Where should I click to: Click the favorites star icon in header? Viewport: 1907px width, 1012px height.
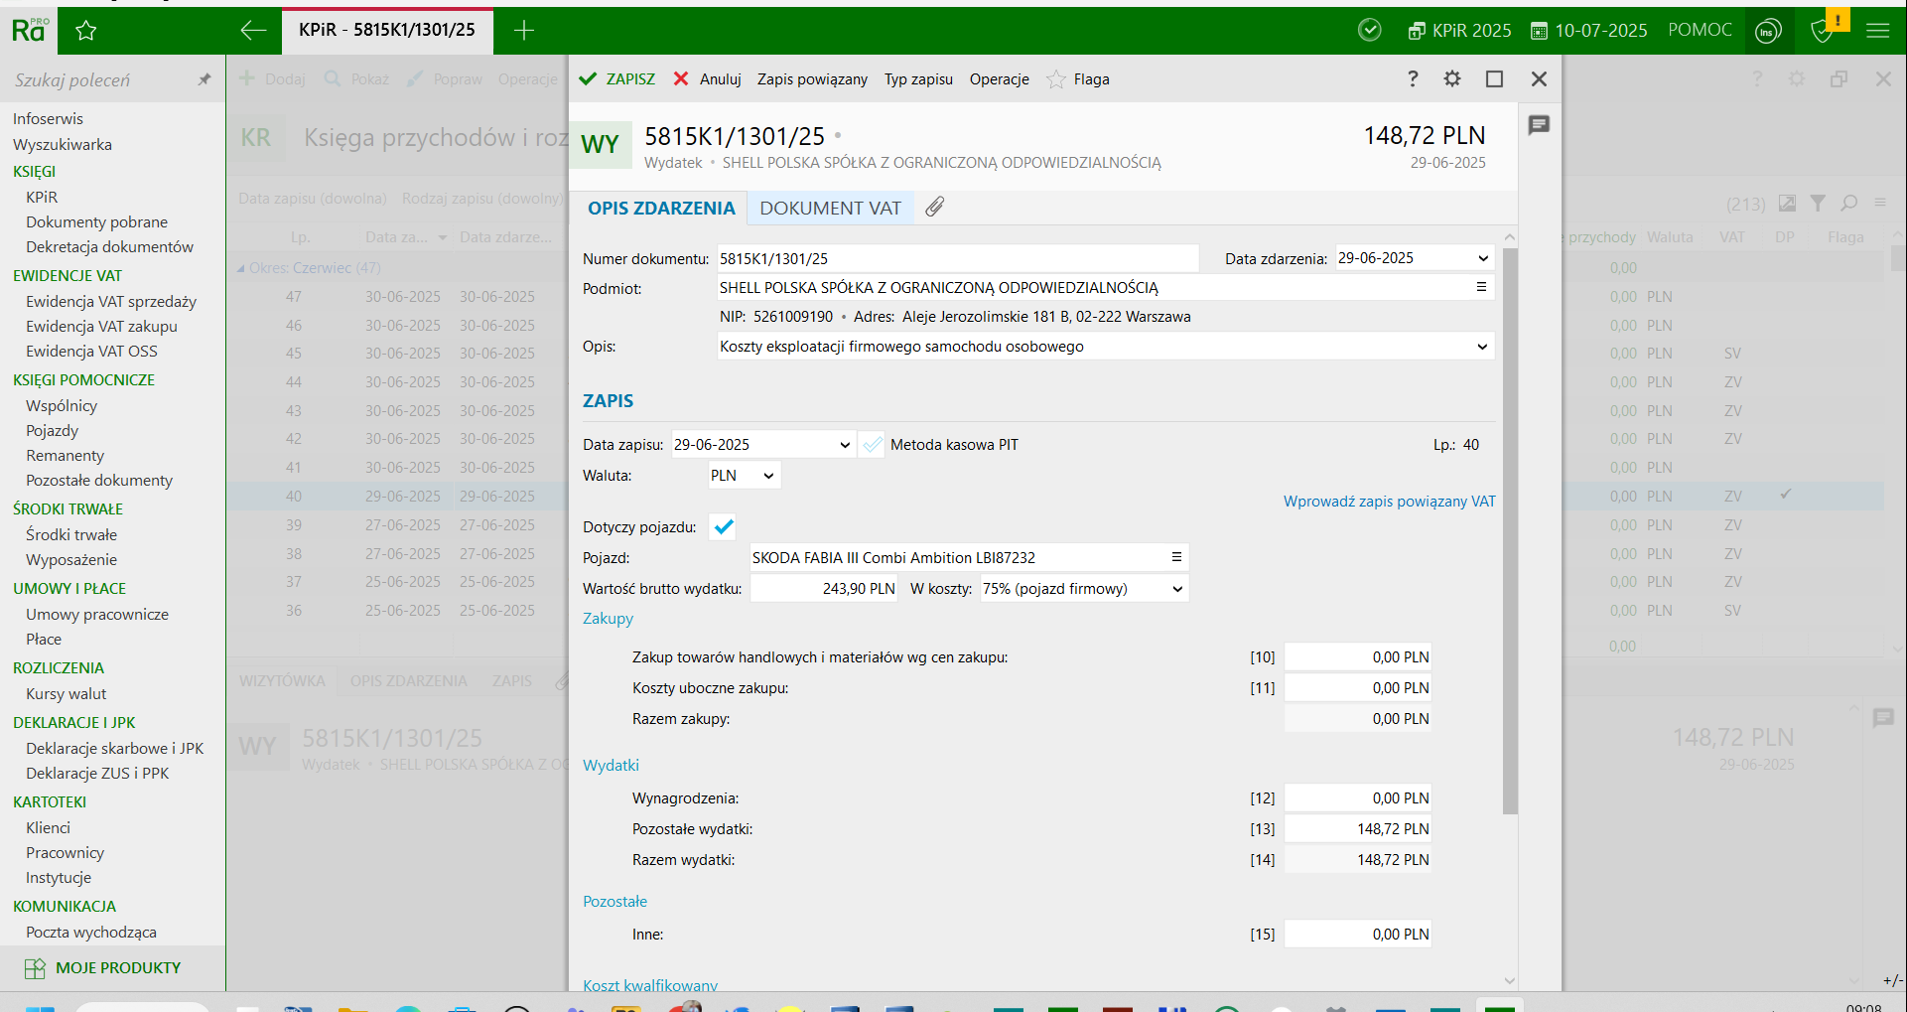[x=86, y=31]
